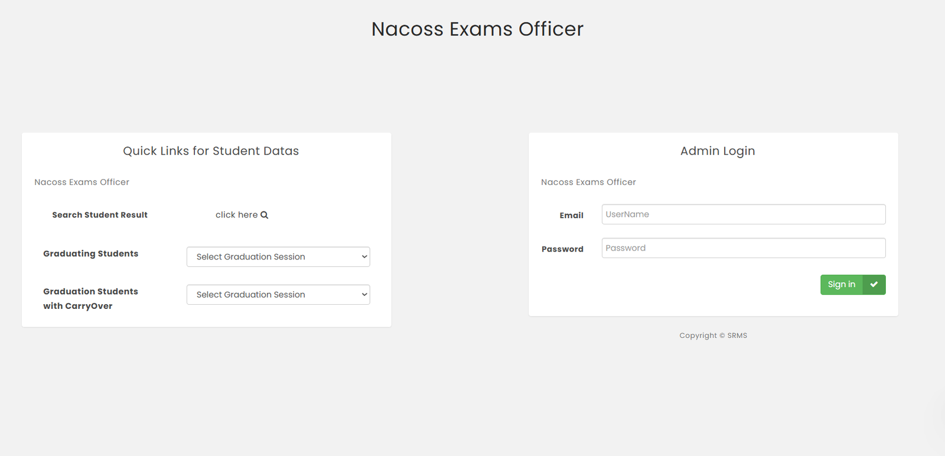945x456 pixels.
Task: Click Nacoss Exams Officer subtitle in Quick Links panel
Action: click(82, 182)
